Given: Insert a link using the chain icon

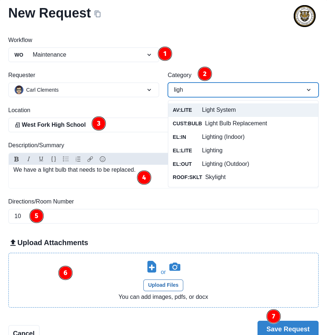Looking at the screenshot, I should click(90, 159).
